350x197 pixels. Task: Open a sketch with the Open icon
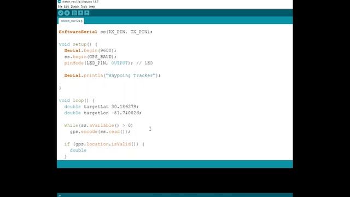click(x=80, y=13)
